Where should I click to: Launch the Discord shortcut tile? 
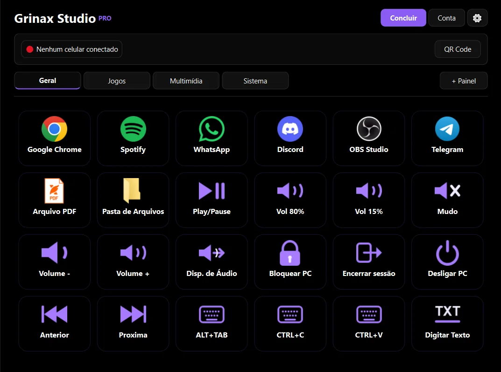(290, 138)
